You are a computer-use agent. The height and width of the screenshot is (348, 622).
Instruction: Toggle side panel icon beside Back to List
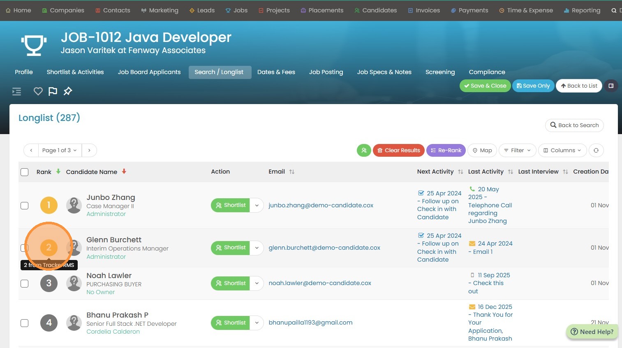pos(611,86)
